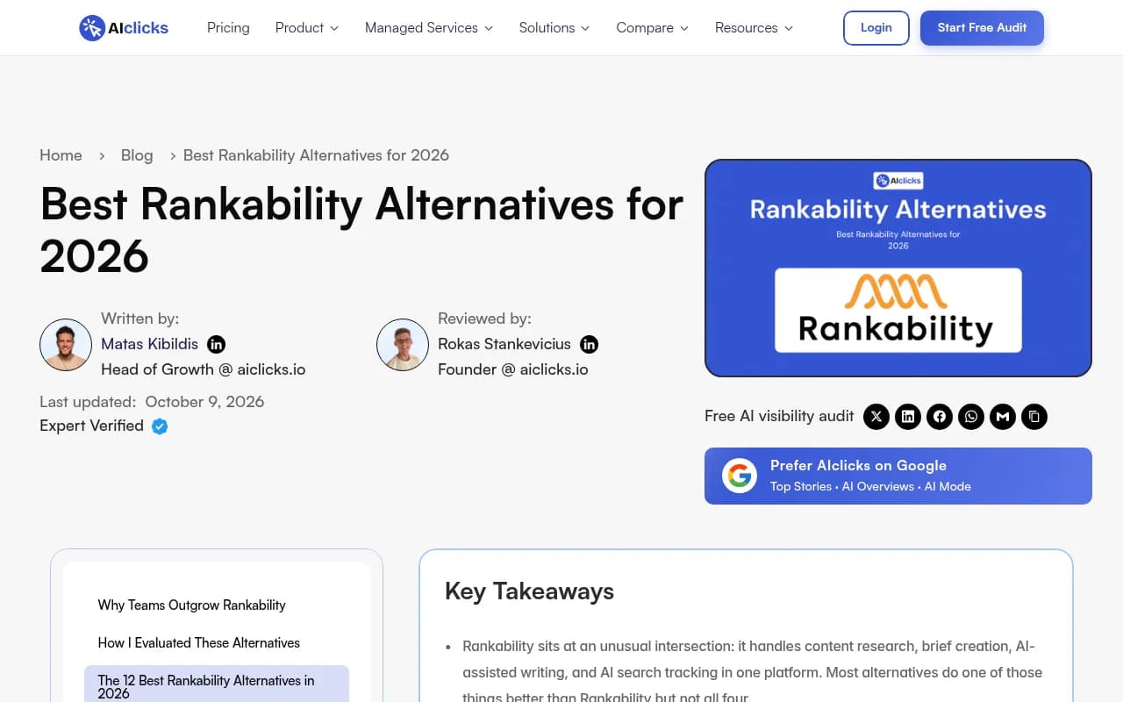This screenshot has width=1123, height=702.
Task: Share article on X (Twitter)
Action: [x=876, y=416]
